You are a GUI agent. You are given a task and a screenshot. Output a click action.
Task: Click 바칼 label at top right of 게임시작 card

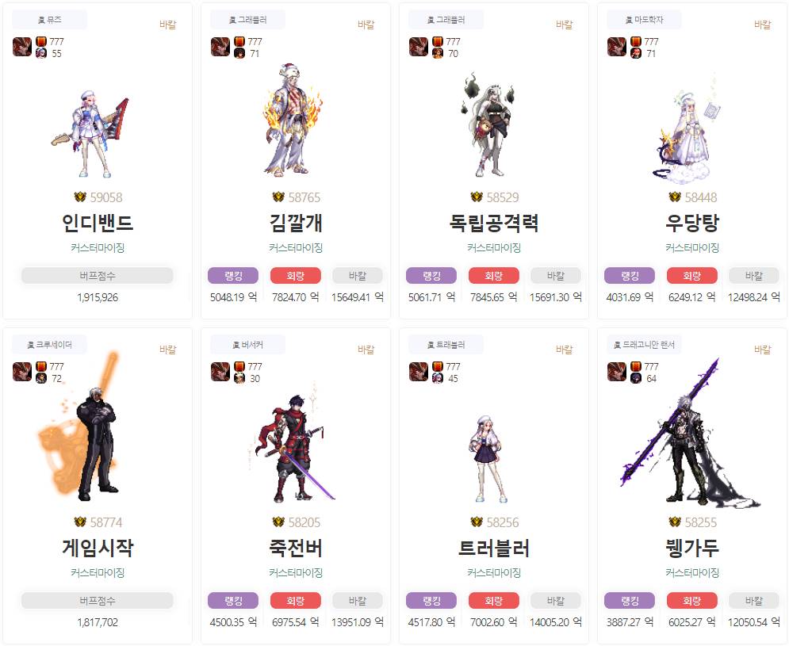click(167, 350)
